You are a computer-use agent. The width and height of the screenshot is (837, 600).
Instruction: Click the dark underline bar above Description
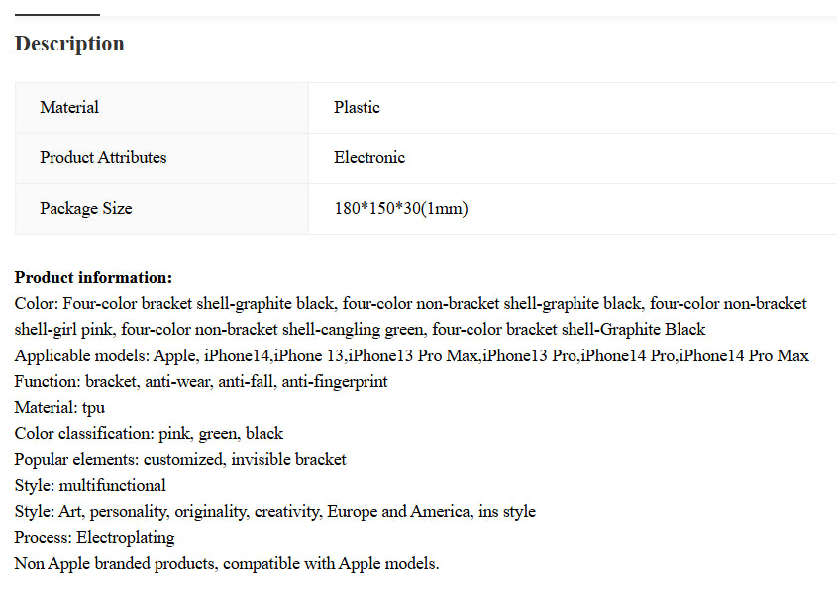tap(57, 15)
